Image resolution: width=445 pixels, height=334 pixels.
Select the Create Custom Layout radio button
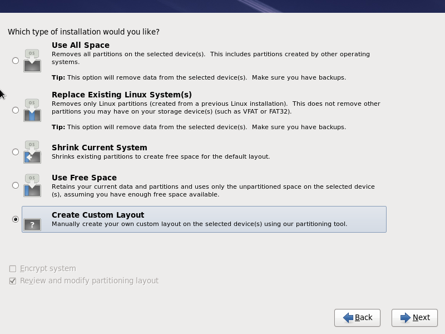click(x=16, y=219)
